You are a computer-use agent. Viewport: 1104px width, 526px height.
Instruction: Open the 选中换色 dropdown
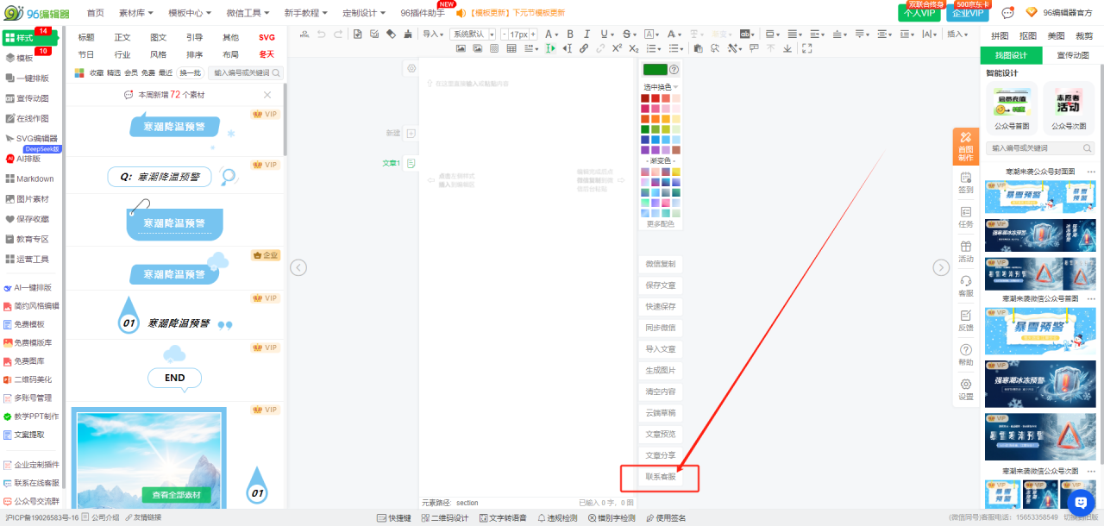click(x=661, y=87)
